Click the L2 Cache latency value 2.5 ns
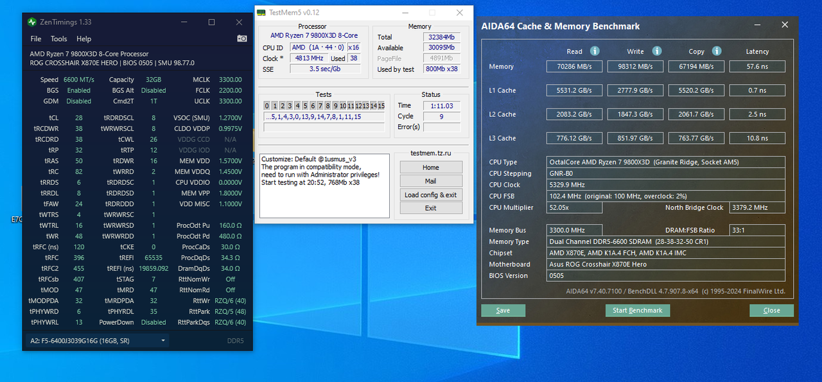Viewport: 822px width, 382px height. point(757,114)
